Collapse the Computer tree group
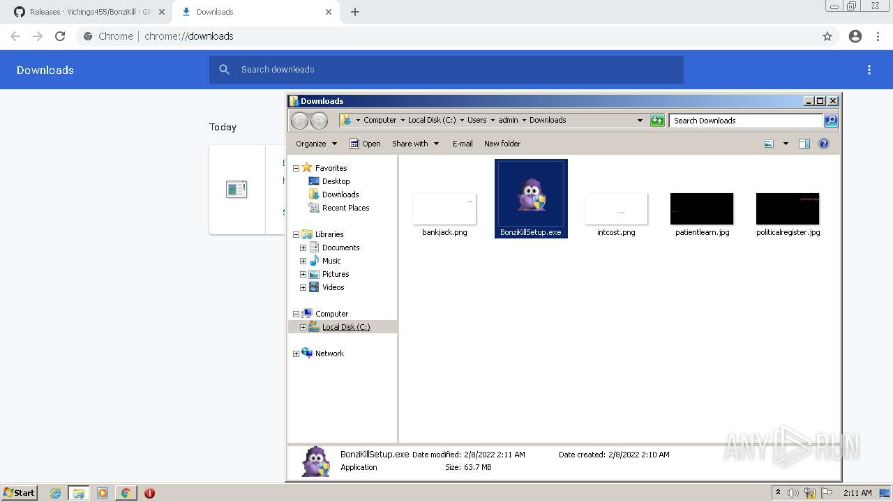This screenshot has width=893, height=502. tap(296, 314)
